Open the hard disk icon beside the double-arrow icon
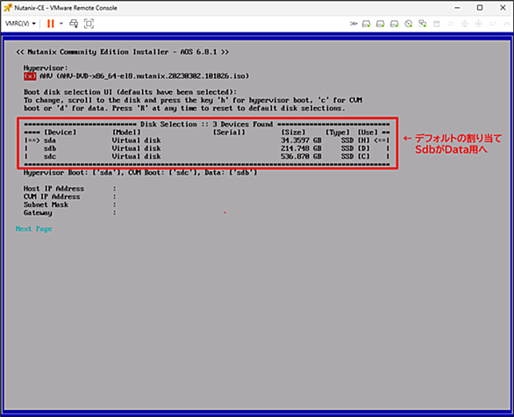The height and width of the screenshot is (417, 514). [x=366, y=24]
